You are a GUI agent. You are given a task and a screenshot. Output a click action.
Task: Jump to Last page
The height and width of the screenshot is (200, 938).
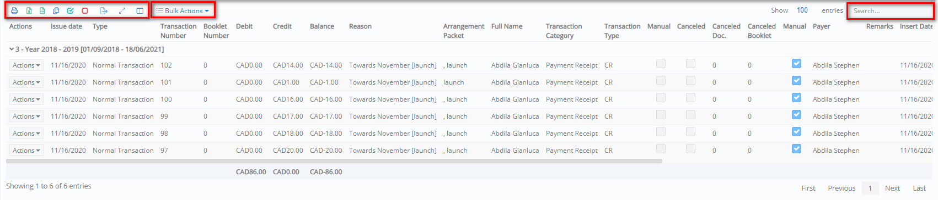coord(919,188)
